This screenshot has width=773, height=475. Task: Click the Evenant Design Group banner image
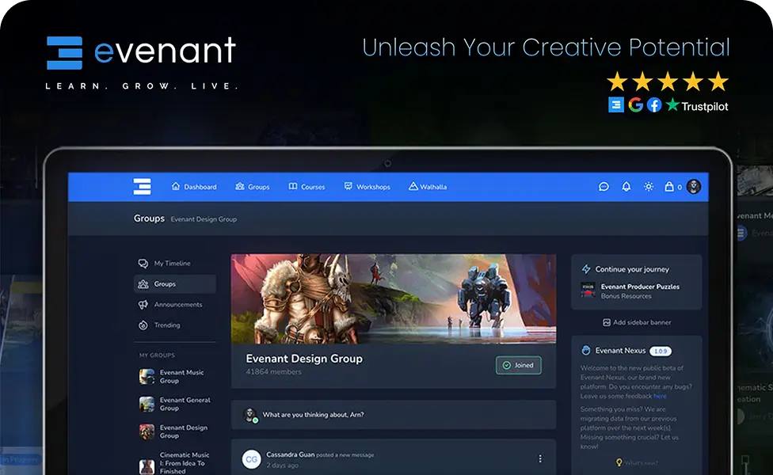pyautogui.click(x=394, y=298)
